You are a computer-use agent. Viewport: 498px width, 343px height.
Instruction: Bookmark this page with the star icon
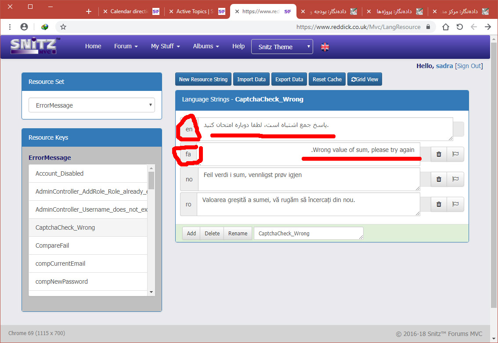point(63,27)
